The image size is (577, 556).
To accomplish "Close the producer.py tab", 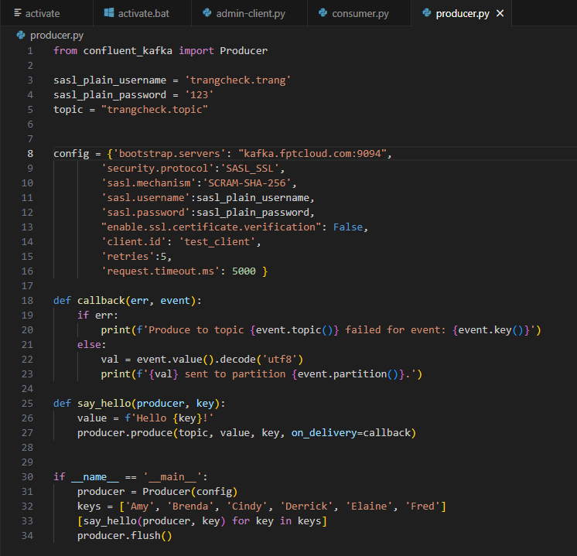I will pyautogui.click(x=500, y=14).
